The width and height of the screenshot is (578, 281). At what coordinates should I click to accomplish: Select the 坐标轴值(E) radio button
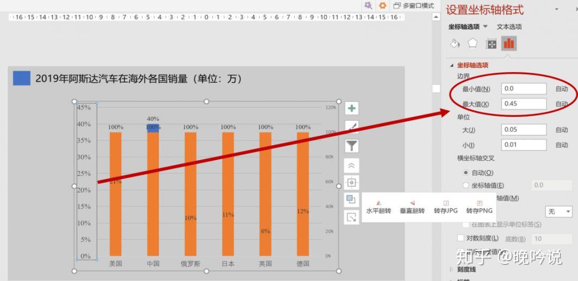point(466,185)
